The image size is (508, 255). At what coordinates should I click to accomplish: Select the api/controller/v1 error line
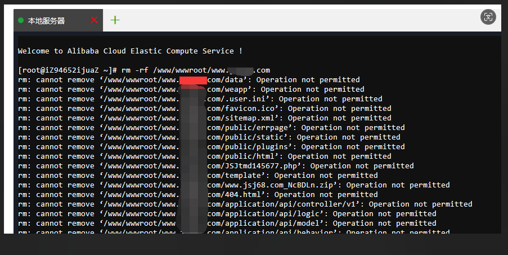(245, 204)
